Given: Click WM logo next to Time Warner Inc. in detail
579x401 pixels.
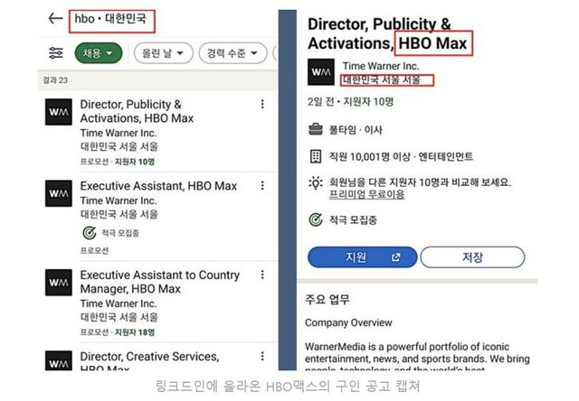Looking at the screenshot, I should pyautogui.click(x=321, y=72).
